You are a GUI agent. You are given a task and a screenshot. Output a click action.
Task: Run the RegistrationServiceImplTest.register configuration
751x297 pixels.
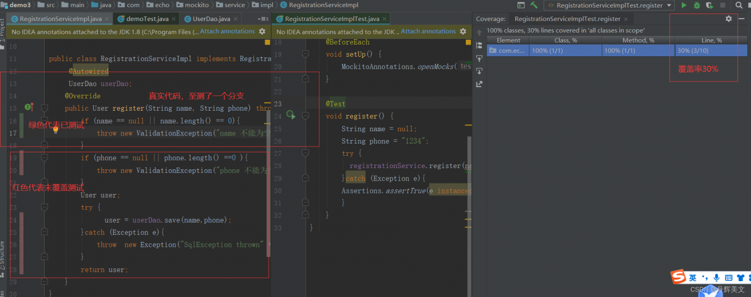click(684, 5)
